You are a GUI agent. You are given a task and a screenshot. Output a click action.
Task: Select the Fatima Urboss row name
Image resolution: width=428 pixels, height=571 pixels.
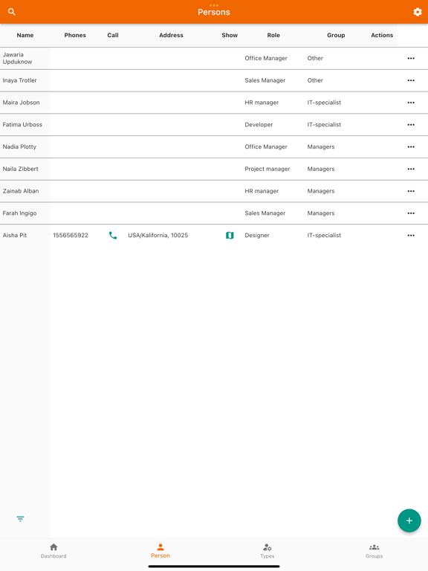22,125
